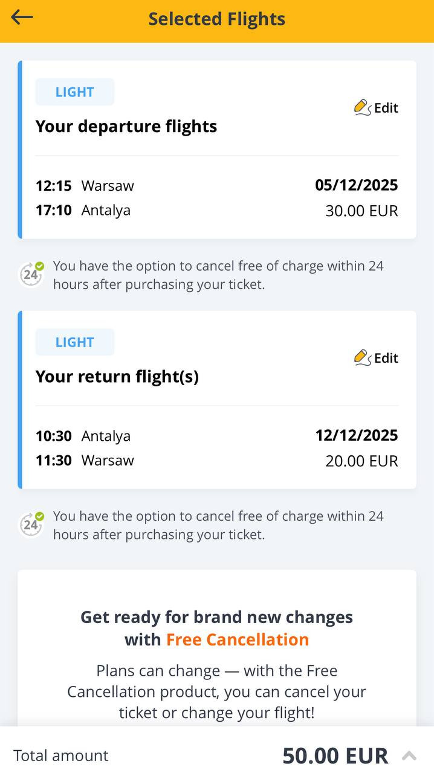Screen dimensions: 434x775
Task: Edit the return flight selection
Action: 385,358
